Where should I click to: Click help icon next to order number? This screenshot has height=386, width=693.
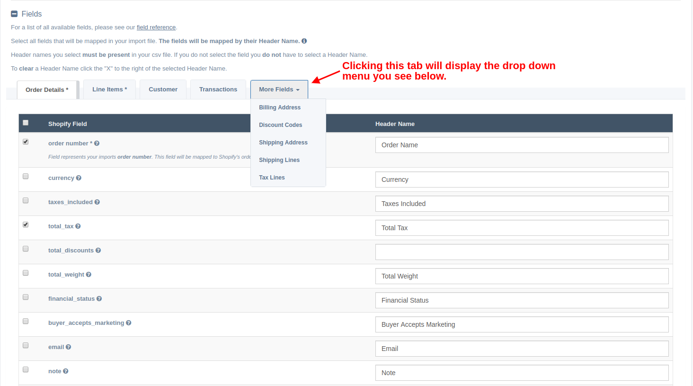click(x=97, y=144)
